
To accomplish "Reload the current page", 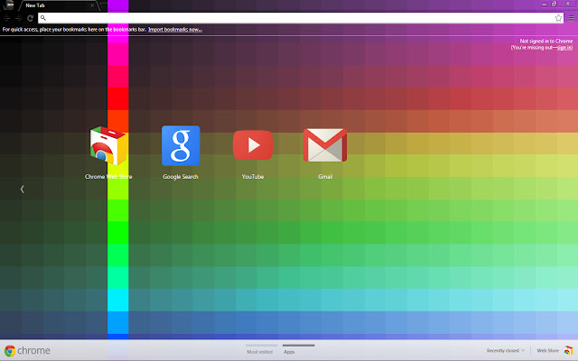I will point(31,18).
